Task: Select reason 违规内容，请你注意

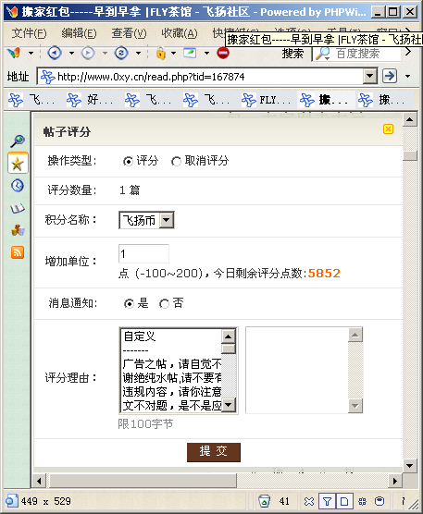Action: click(172, 392)
